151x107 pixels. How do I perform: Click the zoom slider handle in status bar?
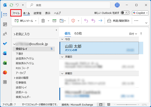tap(127, 105)
